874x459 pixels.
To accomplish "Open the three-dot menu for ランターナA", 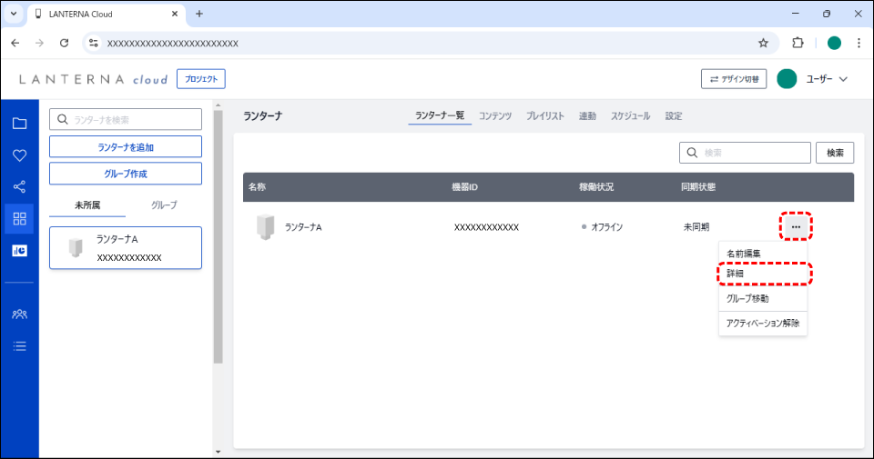I will point(796,226).
